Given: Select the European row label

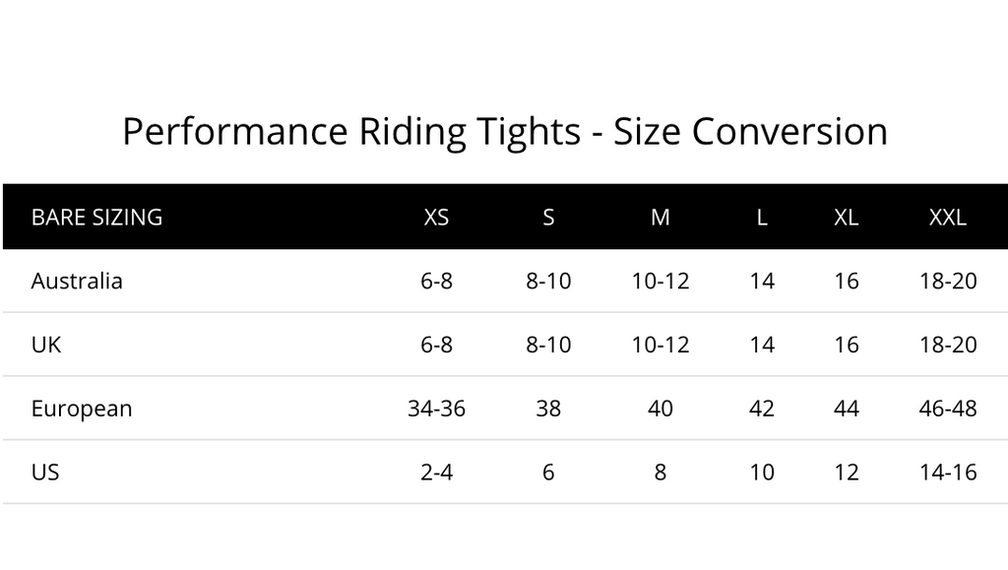Looking at the screenshot, I should point(82,409).
